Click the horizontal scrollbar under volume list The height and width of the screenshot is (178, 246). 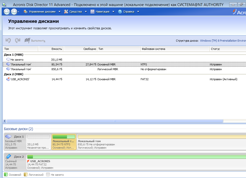coord(115,121)
